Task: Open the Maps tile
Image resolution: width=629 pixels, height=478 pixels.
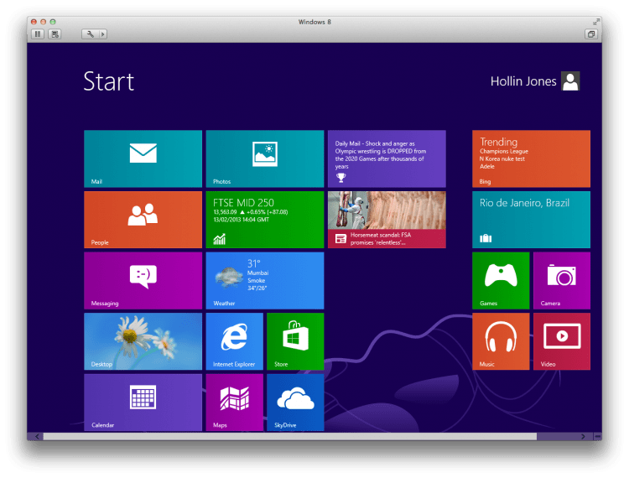Action: [x=234, y=403]
